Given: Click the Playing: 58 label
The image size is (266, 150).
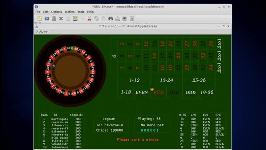Looking at the screenshot, I should 149,119.
